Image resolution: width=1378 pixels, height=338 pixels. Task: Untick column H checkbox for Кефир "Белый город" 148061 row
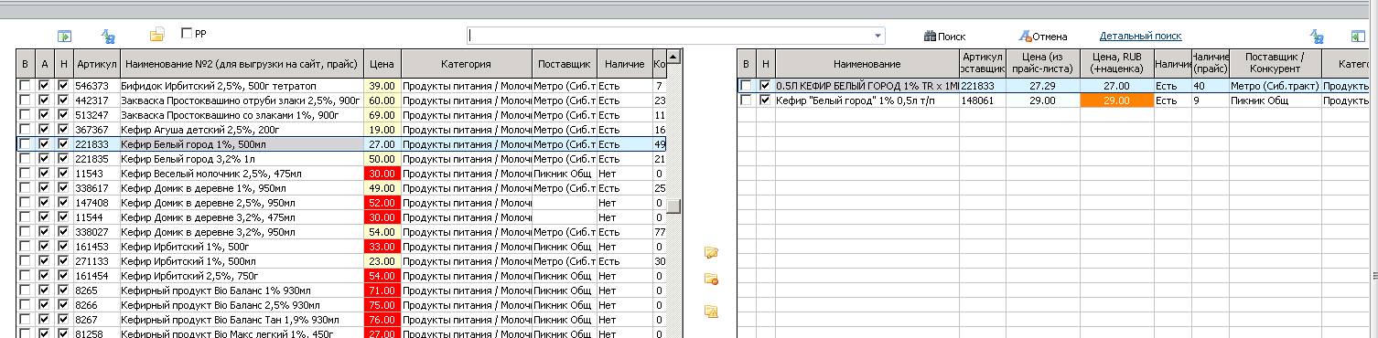765,100
